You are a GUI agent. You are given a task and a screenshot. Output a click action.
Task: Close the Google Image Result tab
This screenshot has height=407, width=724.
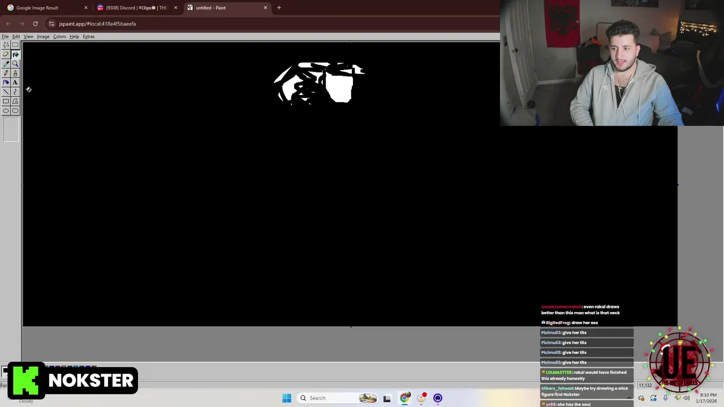coord(86,8)
